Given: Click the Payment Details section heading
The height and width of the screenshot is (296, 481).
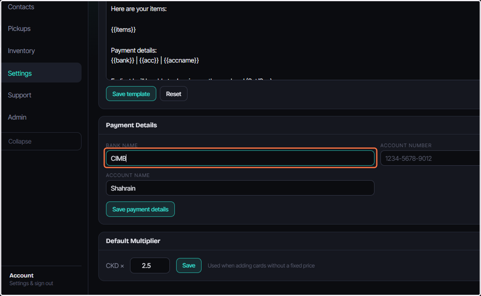Looking at the screenshot, I should point(131,125).
